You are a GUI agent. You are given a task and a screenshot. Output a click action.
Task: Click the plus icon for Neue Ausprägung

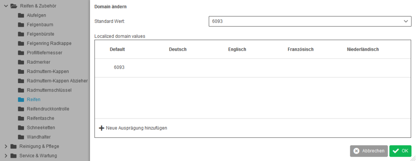[x=101, y=128]
